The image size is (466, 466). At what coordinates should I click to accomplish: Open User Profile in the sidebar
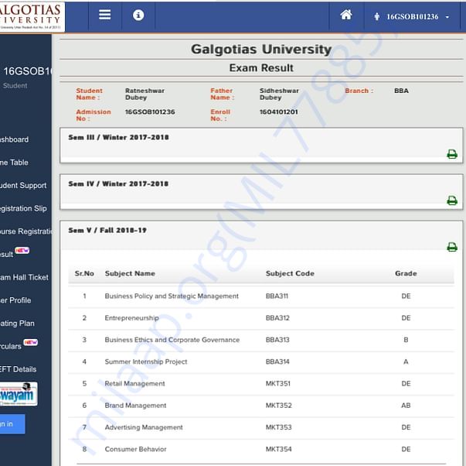[15, 300]
